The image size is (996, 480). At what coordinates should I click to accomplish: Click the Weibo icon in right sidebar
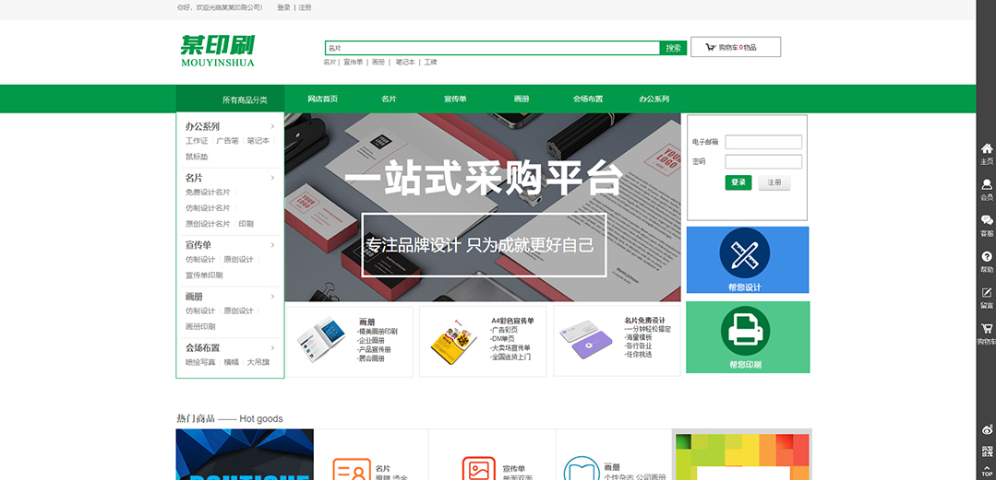(986, 430)
